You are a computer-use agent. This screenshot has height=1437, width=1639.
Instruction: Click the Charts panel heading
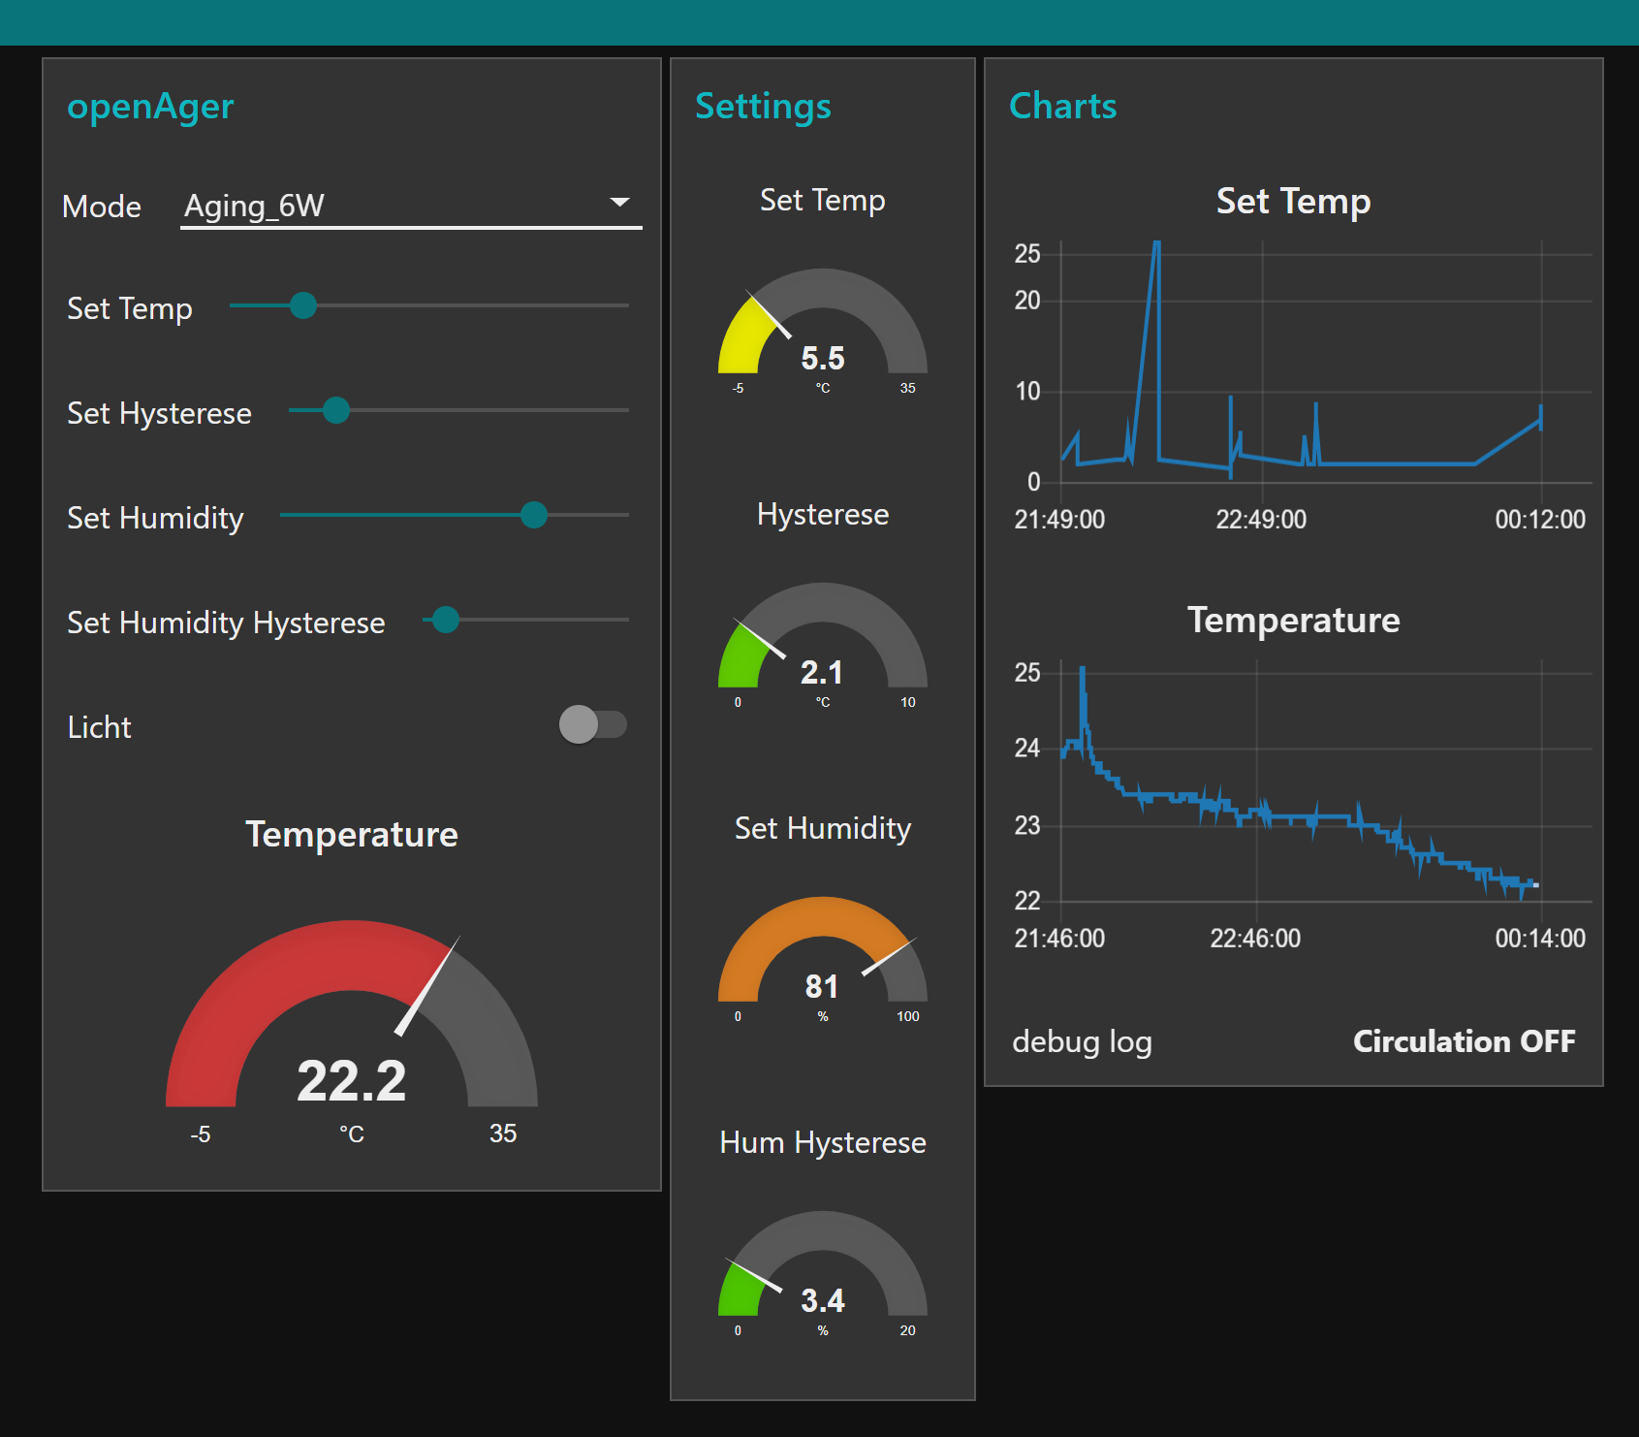coord(1062,107)
